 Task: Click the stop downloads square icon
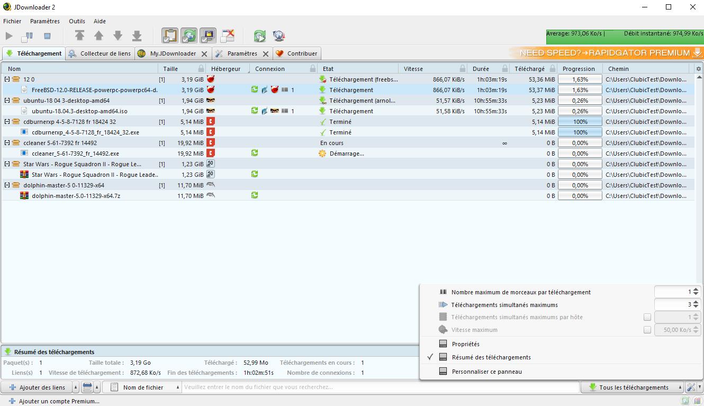pos(47,36)
